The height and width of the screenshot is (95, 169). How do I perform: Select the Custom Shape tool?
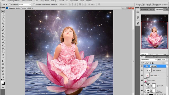click(x=3, y=64)
